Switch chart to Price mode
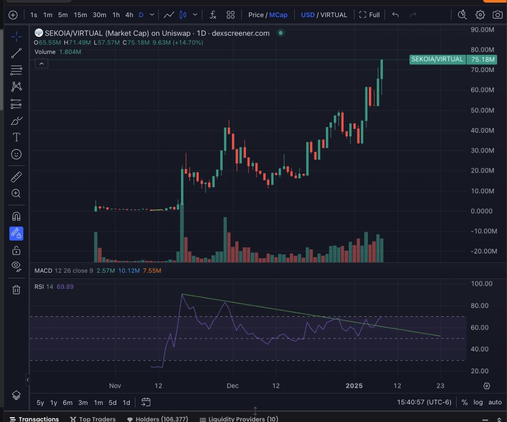 tap(256, 15)
